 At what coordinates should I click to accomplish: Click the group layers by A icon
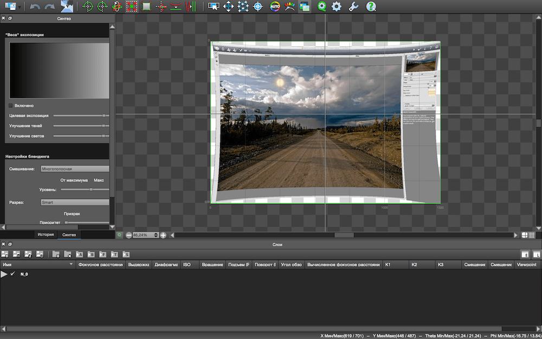click(79, 254)
